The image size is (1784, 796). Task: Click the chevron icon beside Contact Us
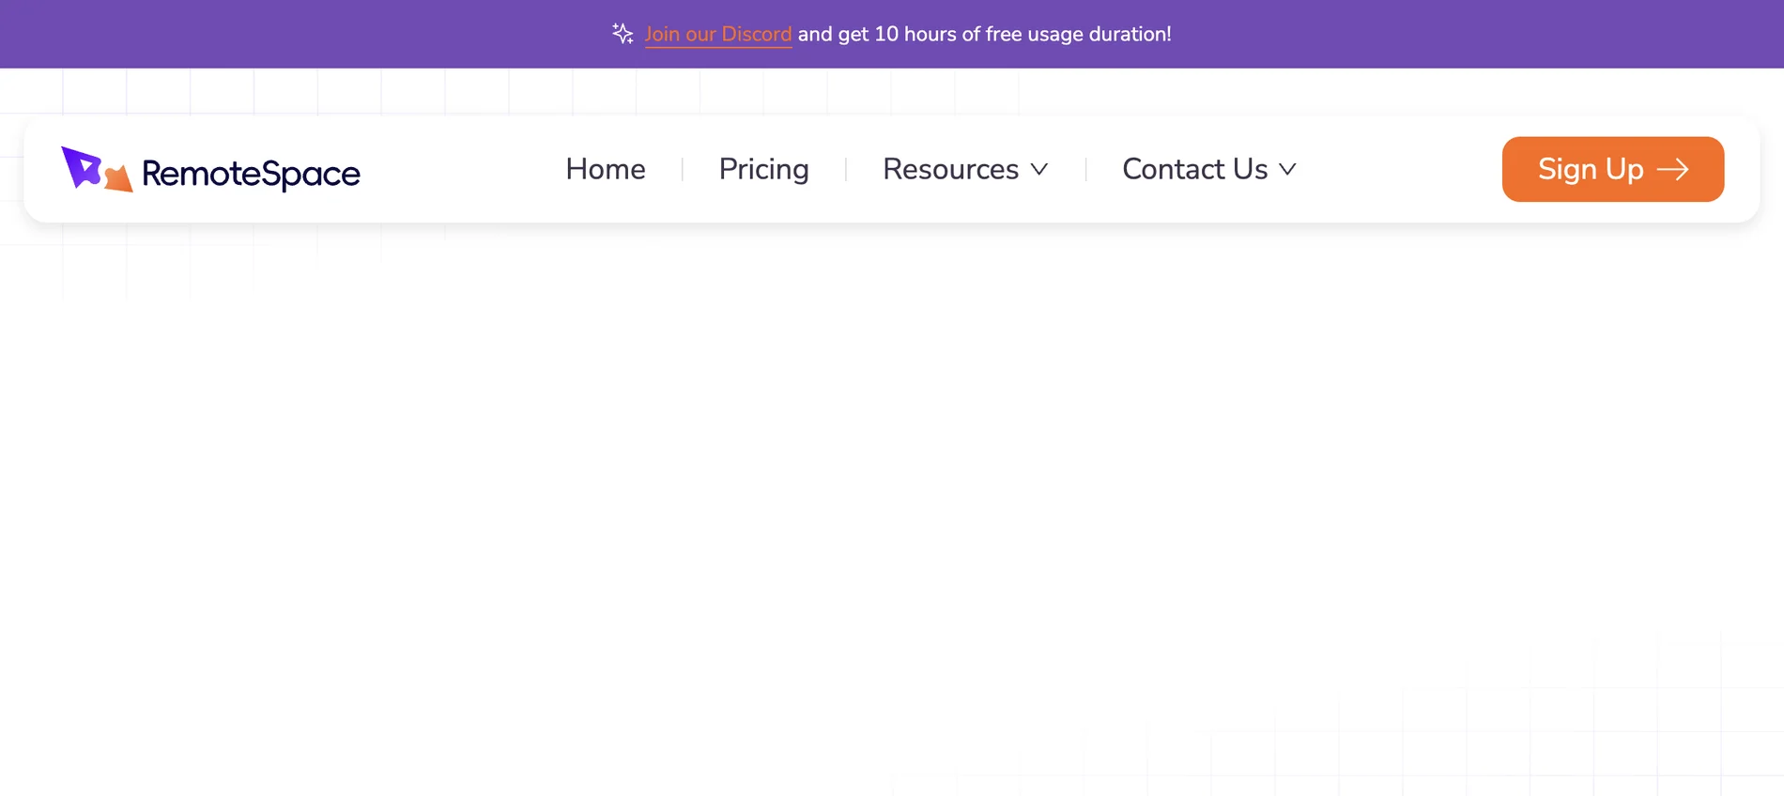(1287, 169)
